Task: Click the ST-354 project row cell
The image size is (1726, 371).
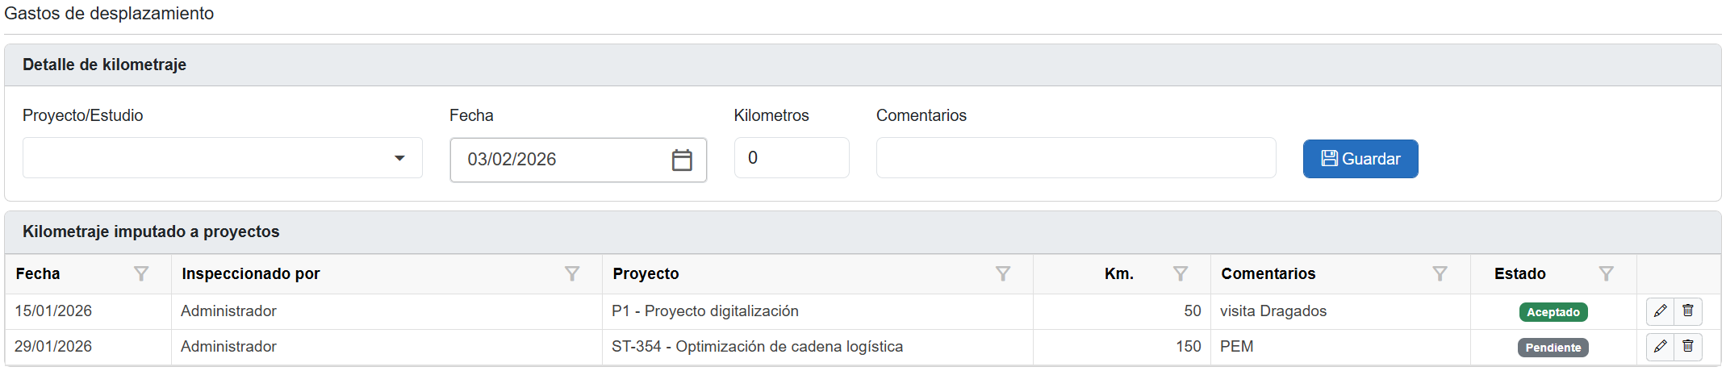Action: click(x=757, y=347)
